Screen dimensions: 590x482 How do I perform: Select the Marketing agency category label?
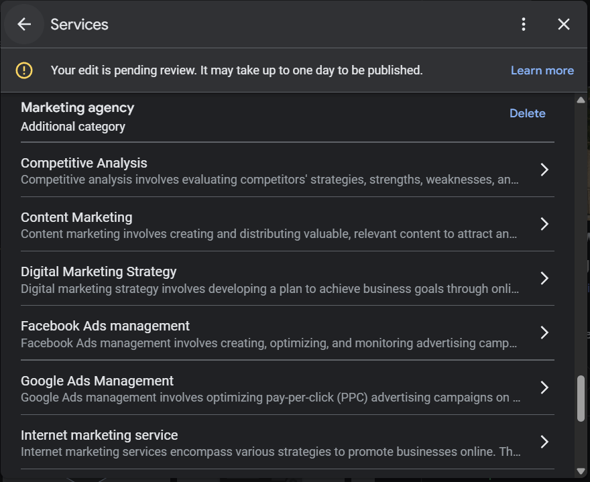pyautogui.click(x=77, y=107)
